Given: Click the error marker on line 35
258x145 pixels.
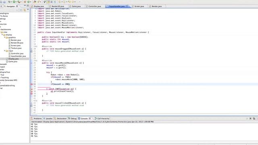Looking at the screenshot, I should point(31,84).
